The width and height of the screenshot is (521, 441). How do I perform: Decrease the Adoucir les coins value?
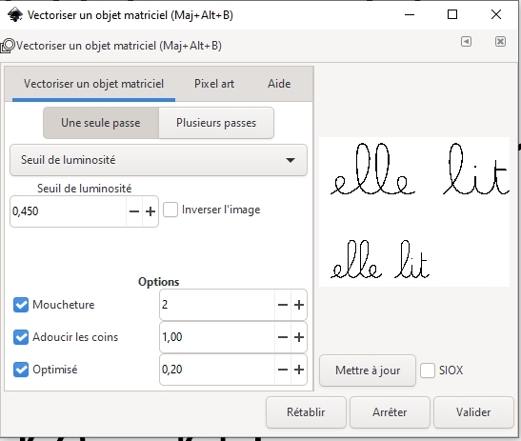283,337
